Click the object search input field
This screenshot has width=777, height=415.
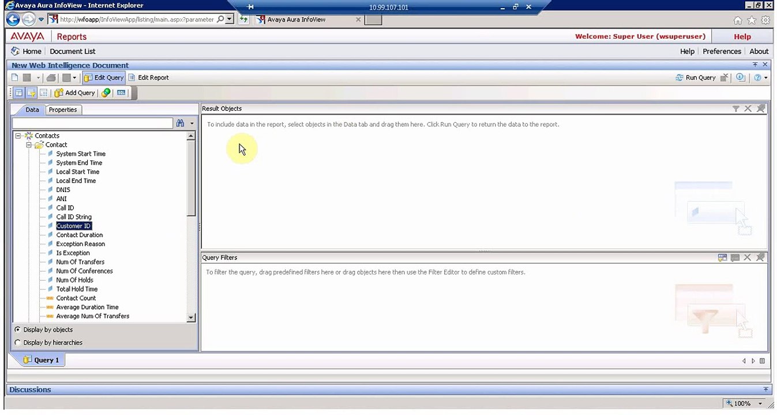click(x=93, y=123)
